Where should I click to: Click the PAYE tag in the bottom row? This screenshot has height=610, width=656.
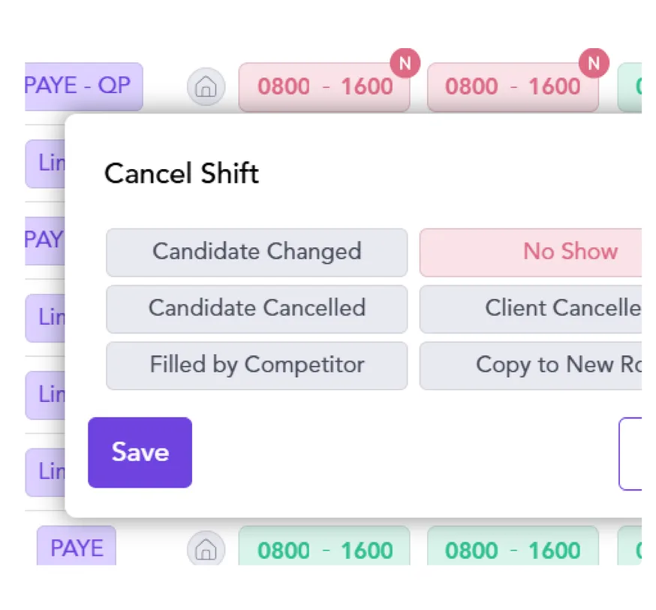(77, 546)
